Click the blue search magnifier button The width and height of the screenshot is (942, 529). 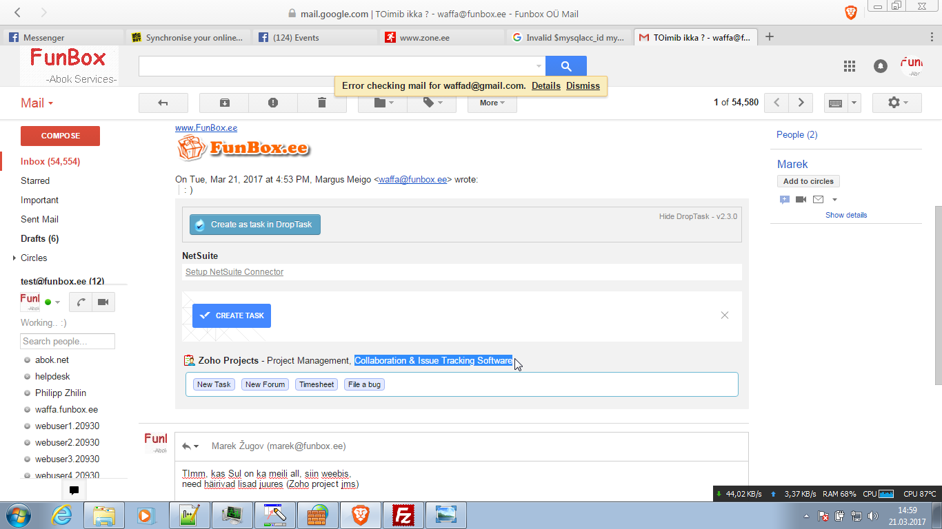click(566, 66)
